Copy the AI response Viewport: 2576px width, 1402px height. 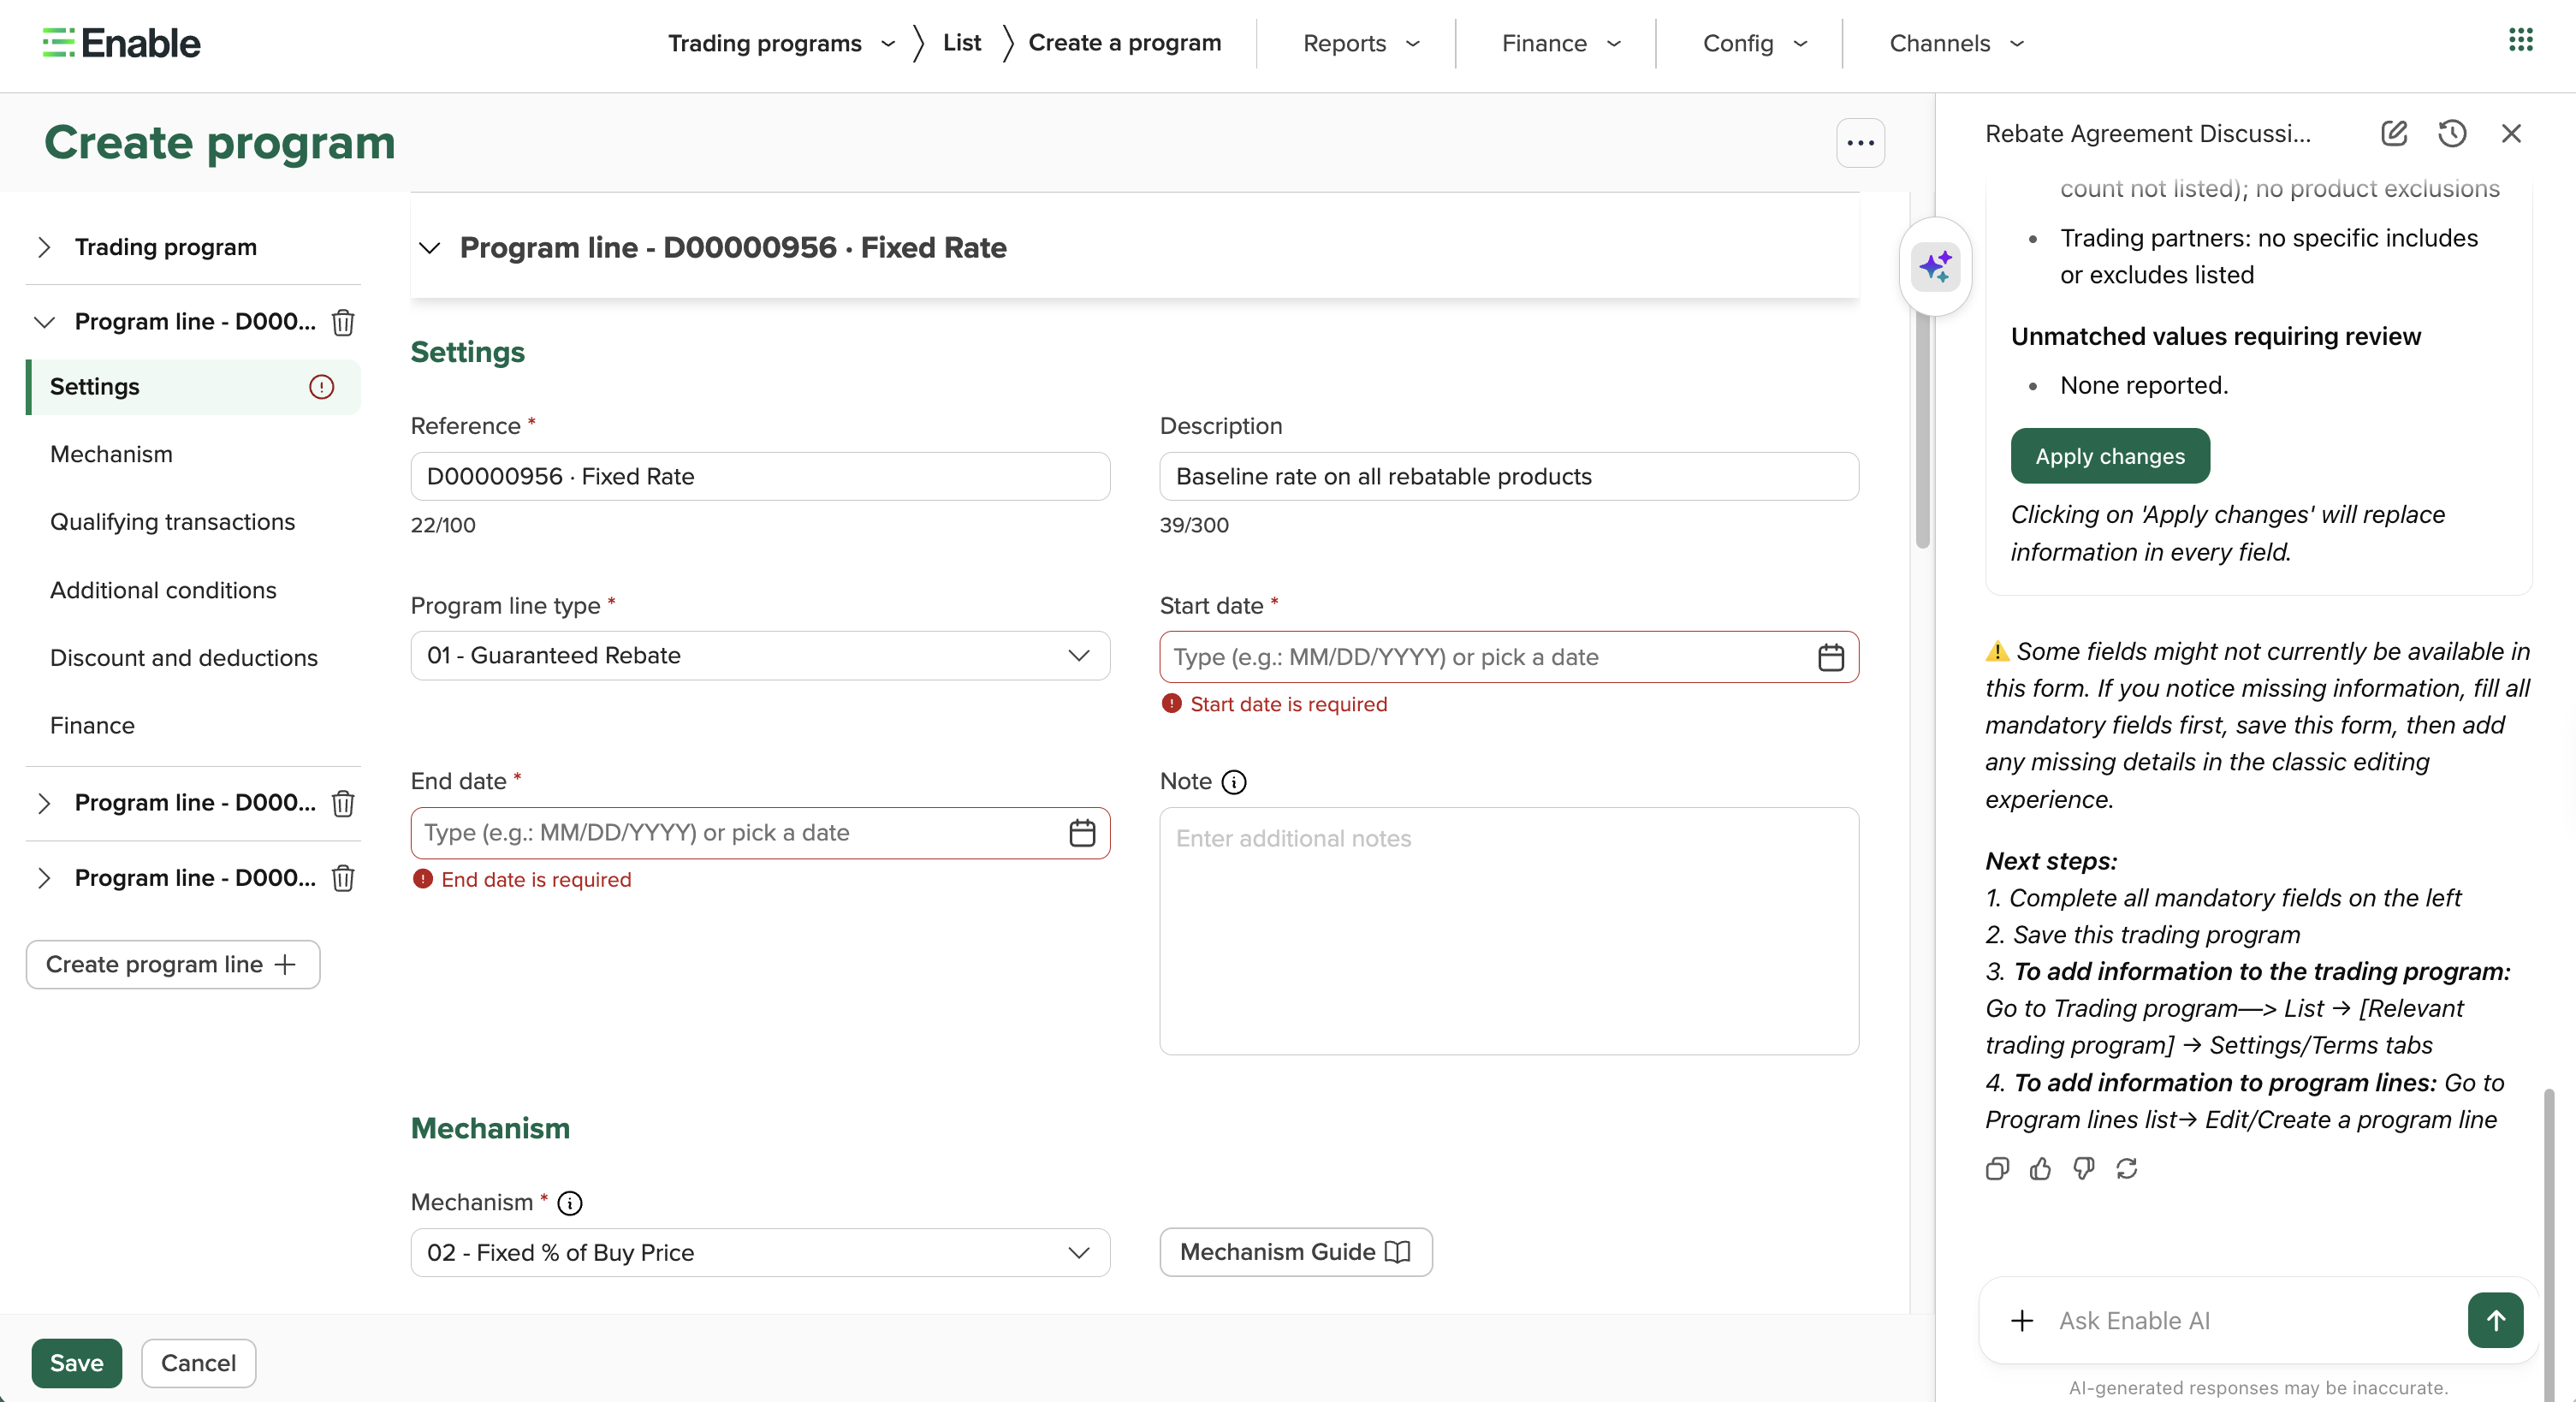pos(1997,1168)
